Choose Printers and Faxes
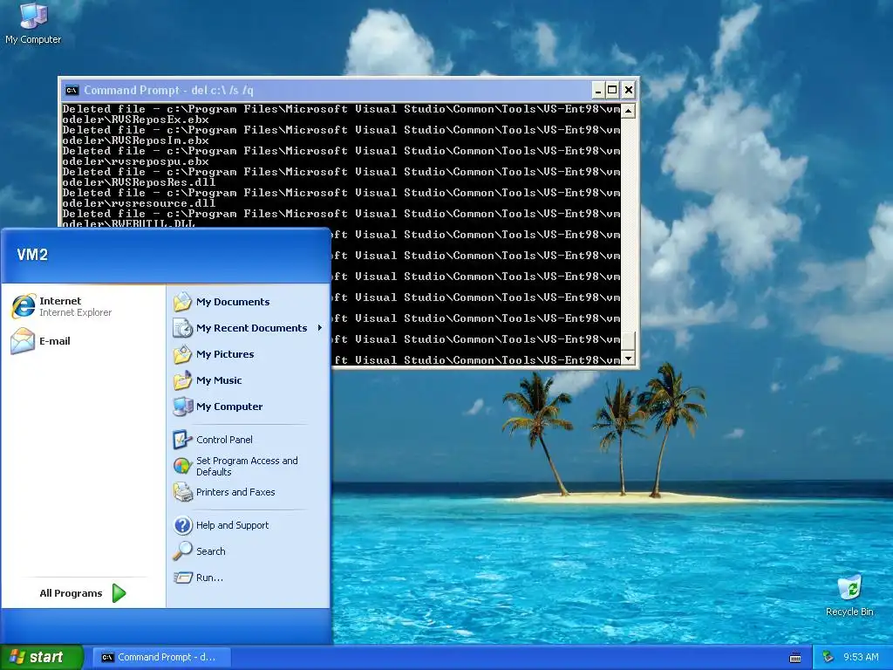This screenshot has height=670, width=893. (249, 492)
